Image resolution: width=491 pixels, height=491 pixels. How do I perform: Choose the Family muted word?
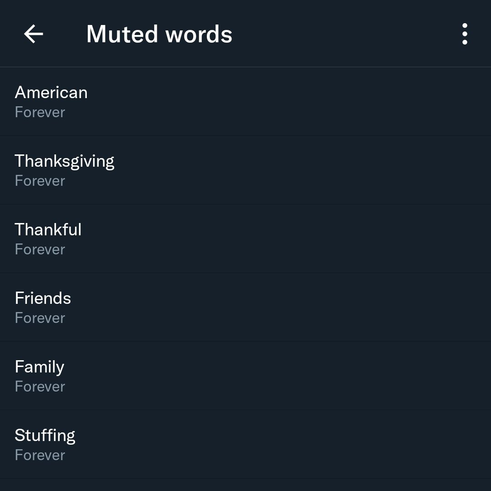point(39,367)
